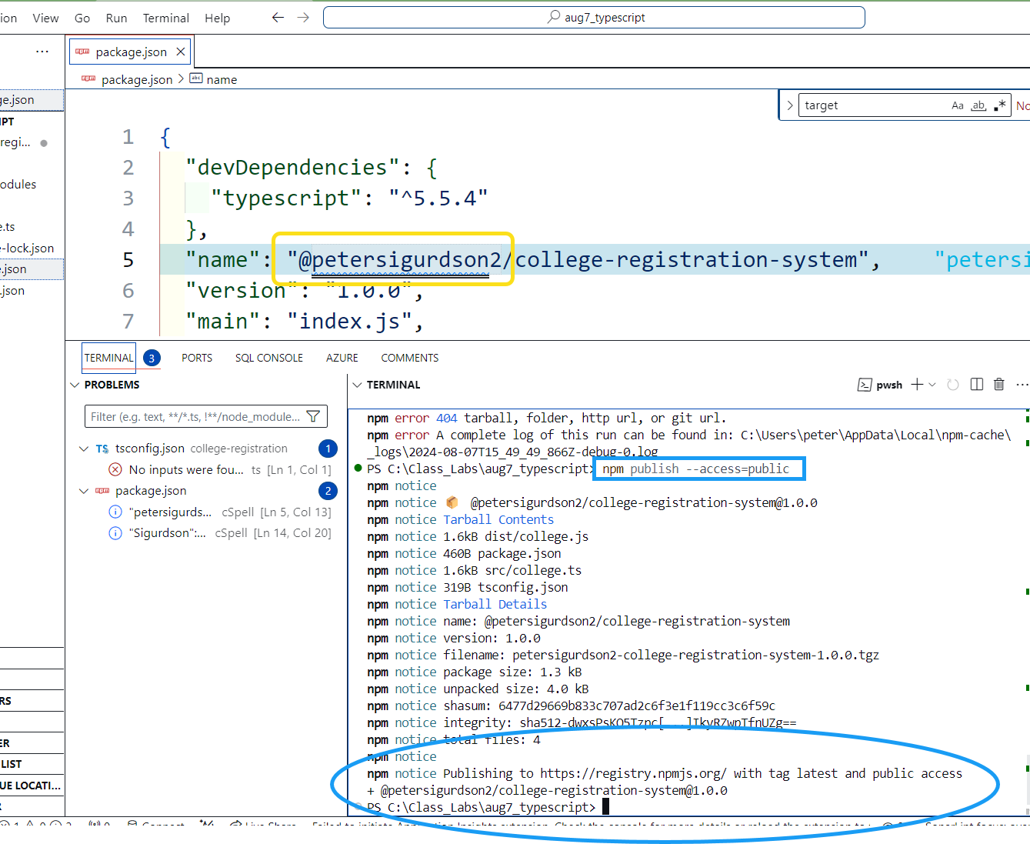Expand the replace field chevron in find
This screenshot has height=844, width=1030.
pos(789,105)
